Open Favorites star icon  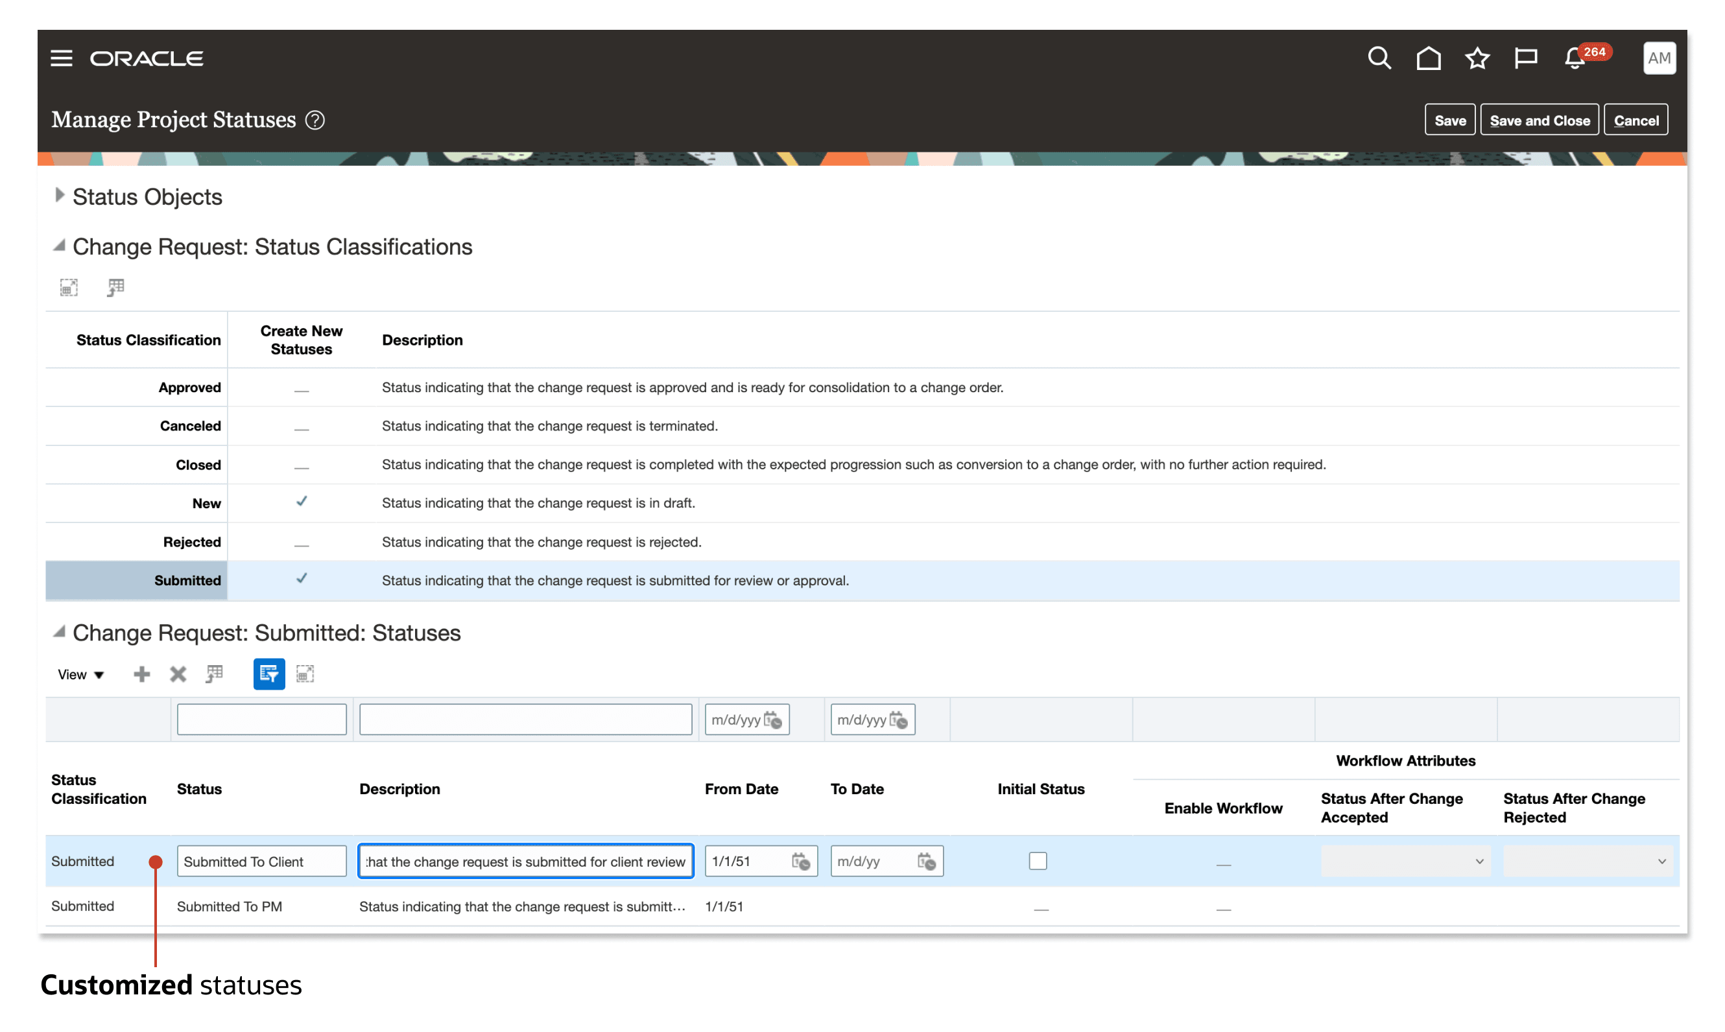[x=1477, y=58]
